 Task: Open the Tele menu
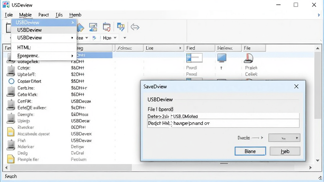point(9,15)
